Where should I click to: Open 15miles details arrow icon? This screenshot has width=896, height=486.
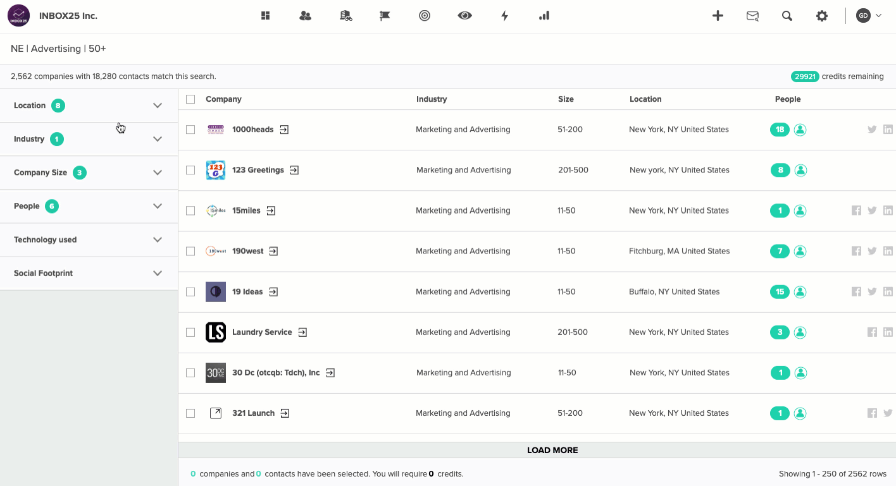click(x=271, y=210)
